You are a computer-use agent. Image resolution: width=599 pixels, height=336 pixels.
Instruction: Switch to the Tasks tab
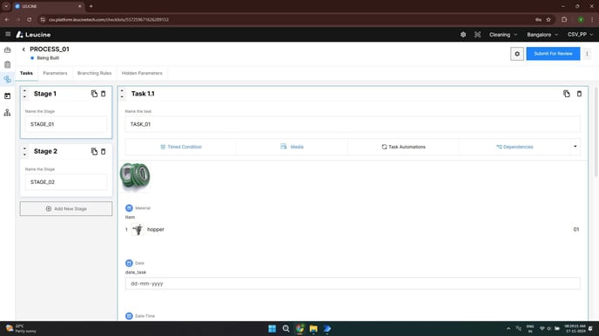[x=26, y=73]
